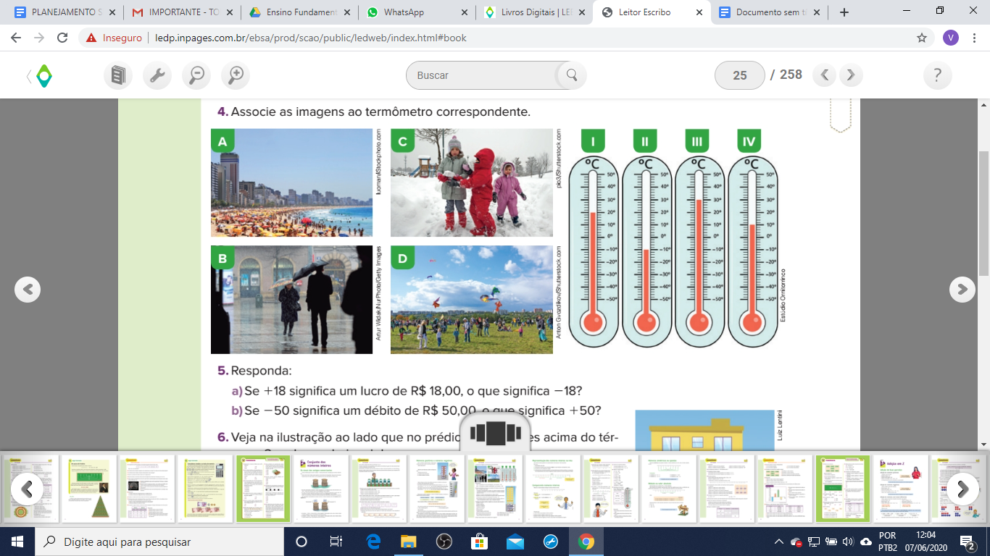The image size is (990, 556).
Task: Open Task View on the taskbar
Action: (x=336, y=542)
